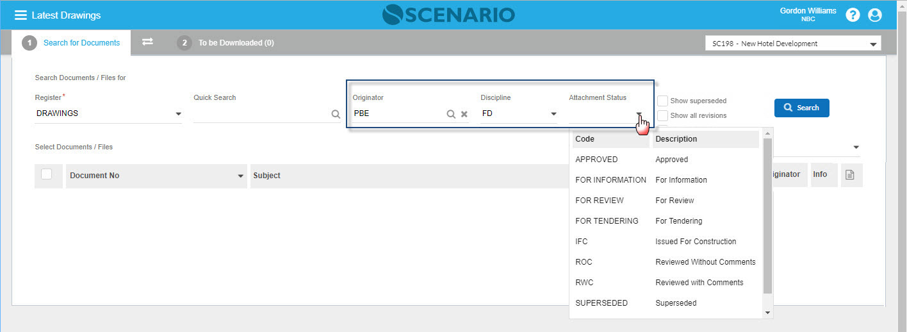Clear the Originator field with X icon

(x=464, y=114)
